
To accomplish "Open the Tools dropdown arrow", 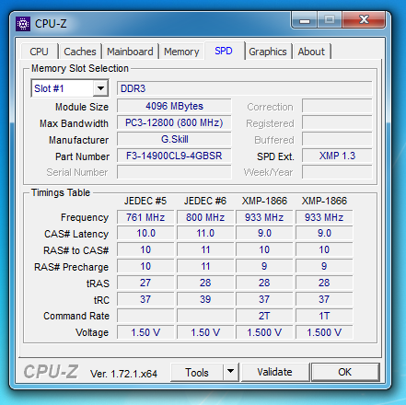I will (231, 372).
